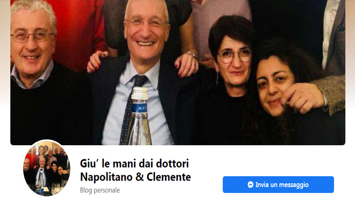Click the "Giu' le mani dai dottori" title
This screenshot has height=203, width=355.
[x=134, y=163]
